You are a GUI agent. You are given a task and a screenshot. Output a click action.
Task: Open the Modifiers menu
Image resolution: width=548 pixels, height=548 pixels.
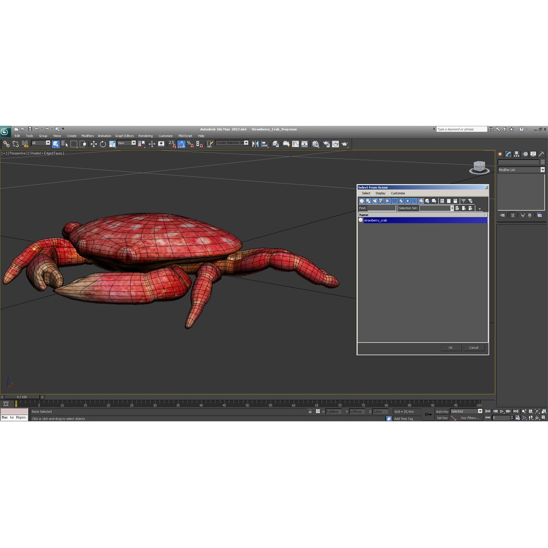(87, 136)
